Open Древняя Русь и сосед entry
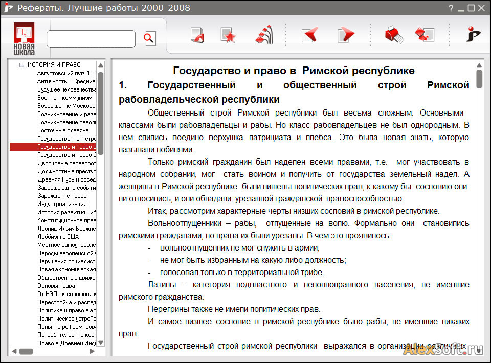This screenshot has width=491, height=363. tap(66, 179)
